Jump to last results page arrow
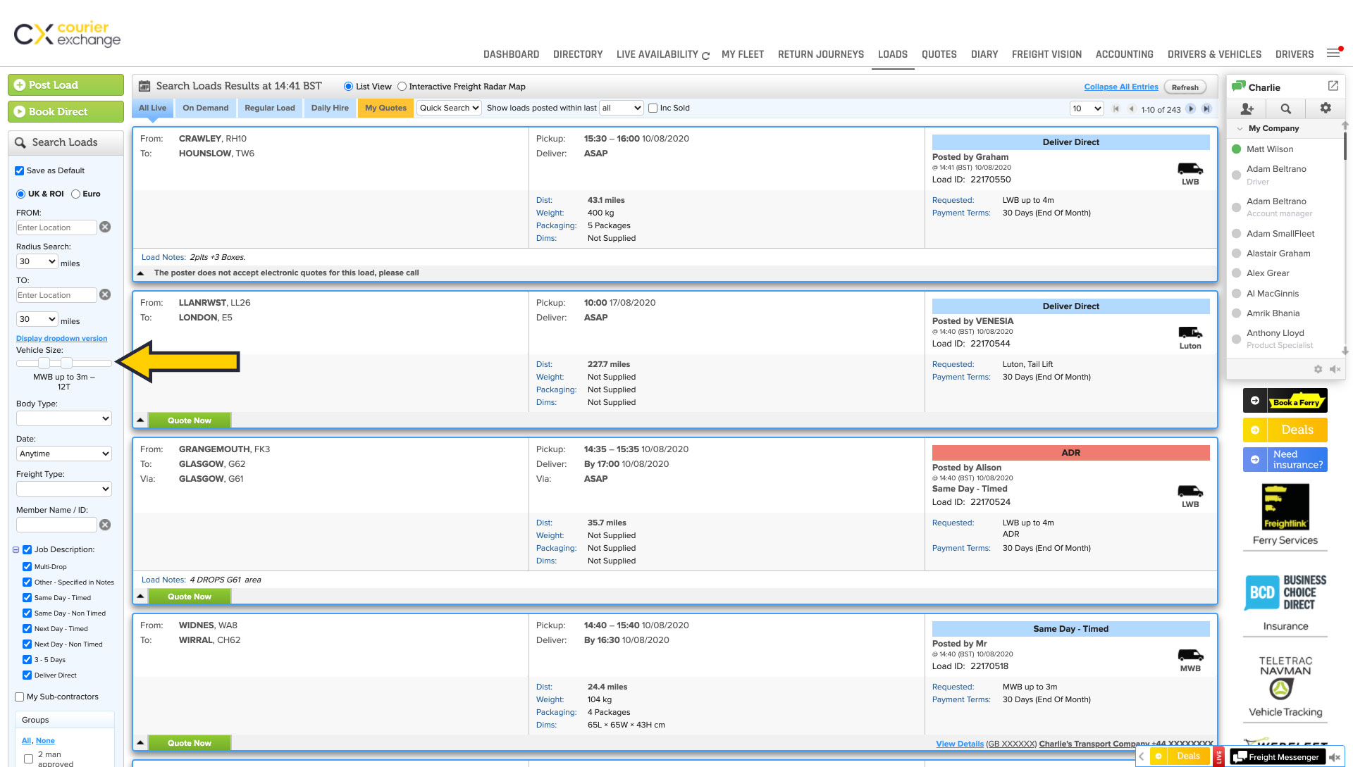This screenshot has width=1353, height=767. tap(1206, 108)
